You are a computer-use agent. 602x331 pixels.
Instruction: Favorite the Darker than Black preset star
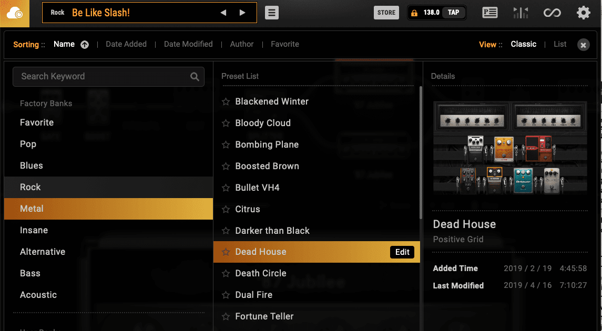pos(226,231)
